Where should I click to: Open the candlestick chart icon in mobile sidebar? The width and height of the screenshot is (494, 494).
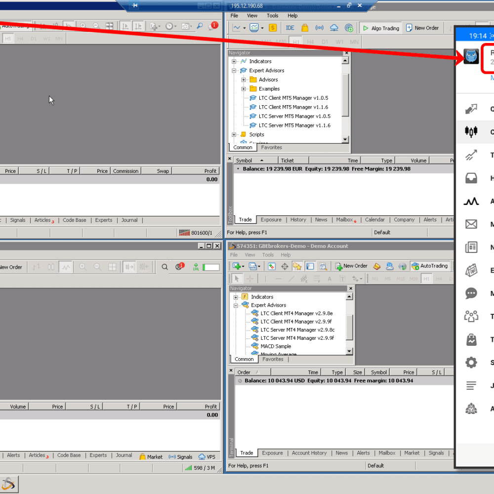point(471,132)
